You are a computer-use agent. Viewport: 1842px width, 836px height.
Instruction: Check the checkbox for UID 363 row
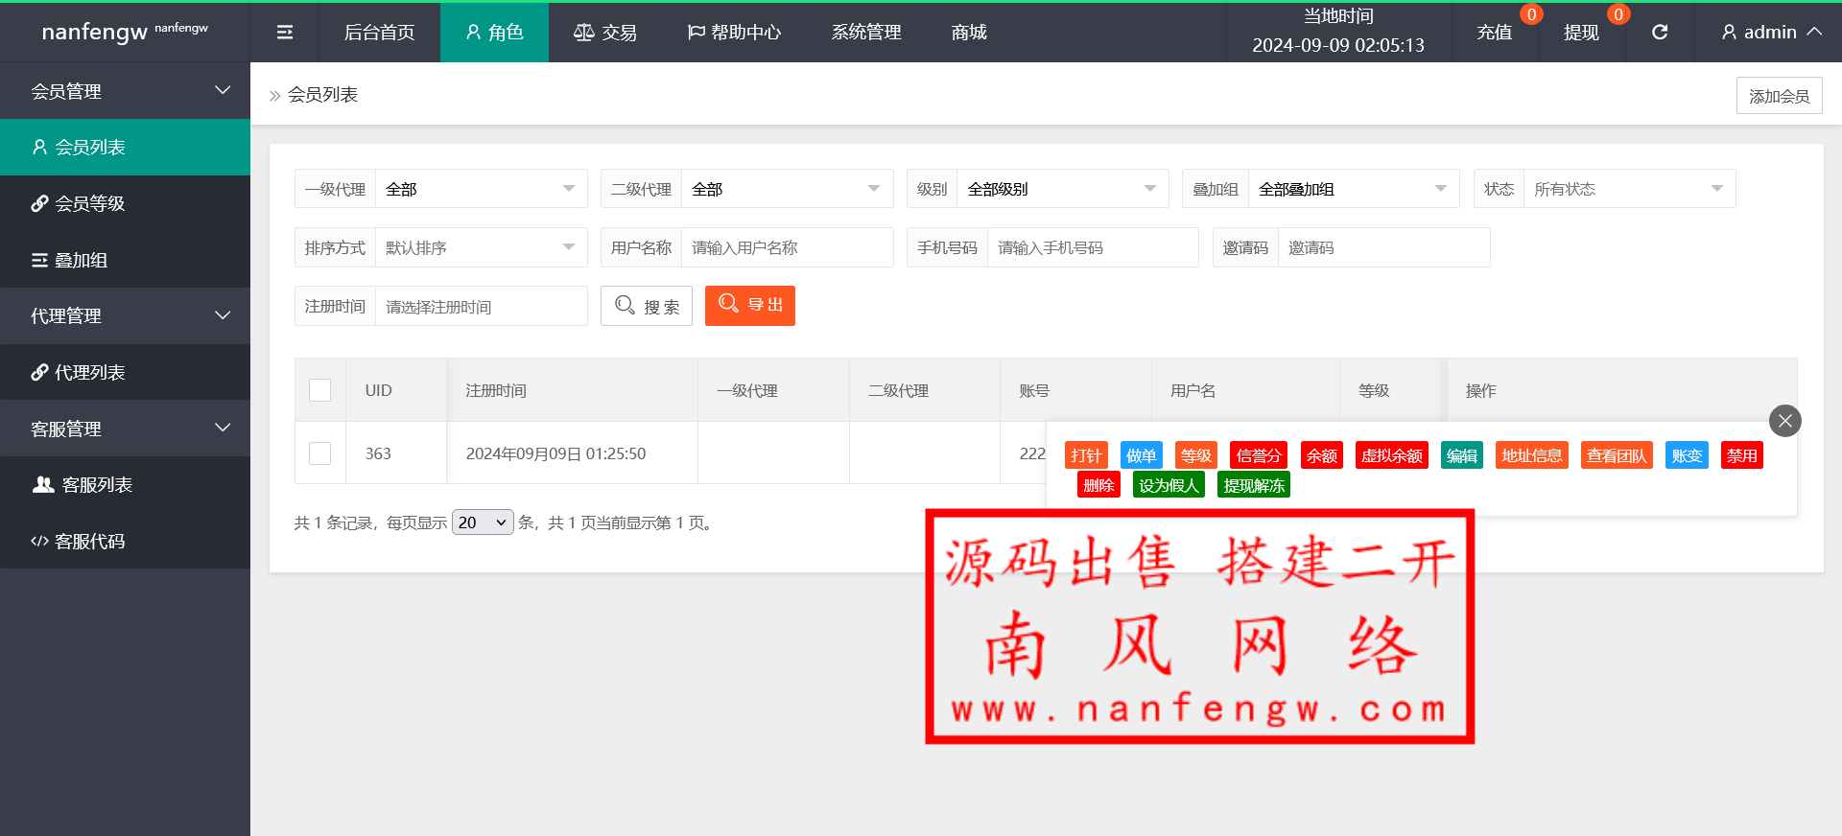coord(320,453)
